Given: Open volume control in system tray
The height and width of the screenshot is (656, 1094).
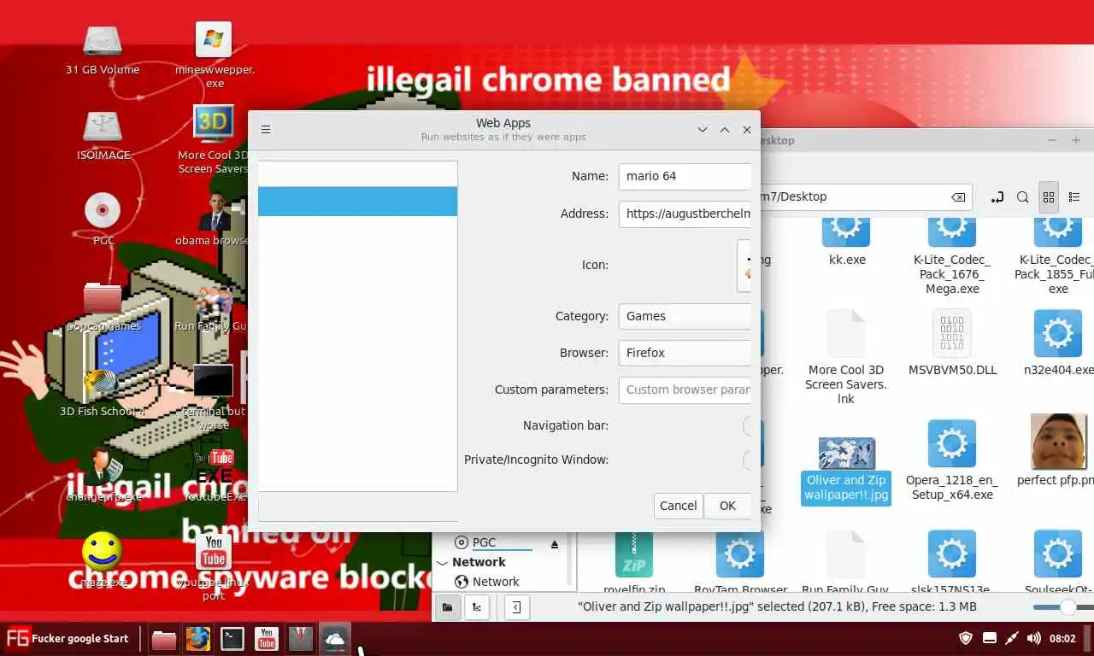Looking at the screenshot, I should (1033, 638).
